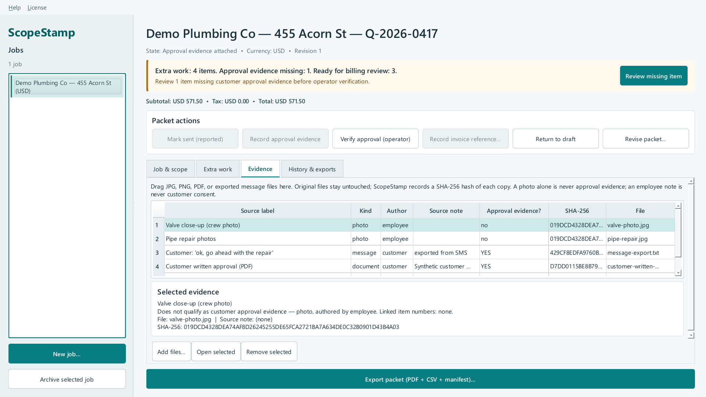This screenshot has height=397, width=706.
Task: Click Open selected button
Action: [216, 351]
